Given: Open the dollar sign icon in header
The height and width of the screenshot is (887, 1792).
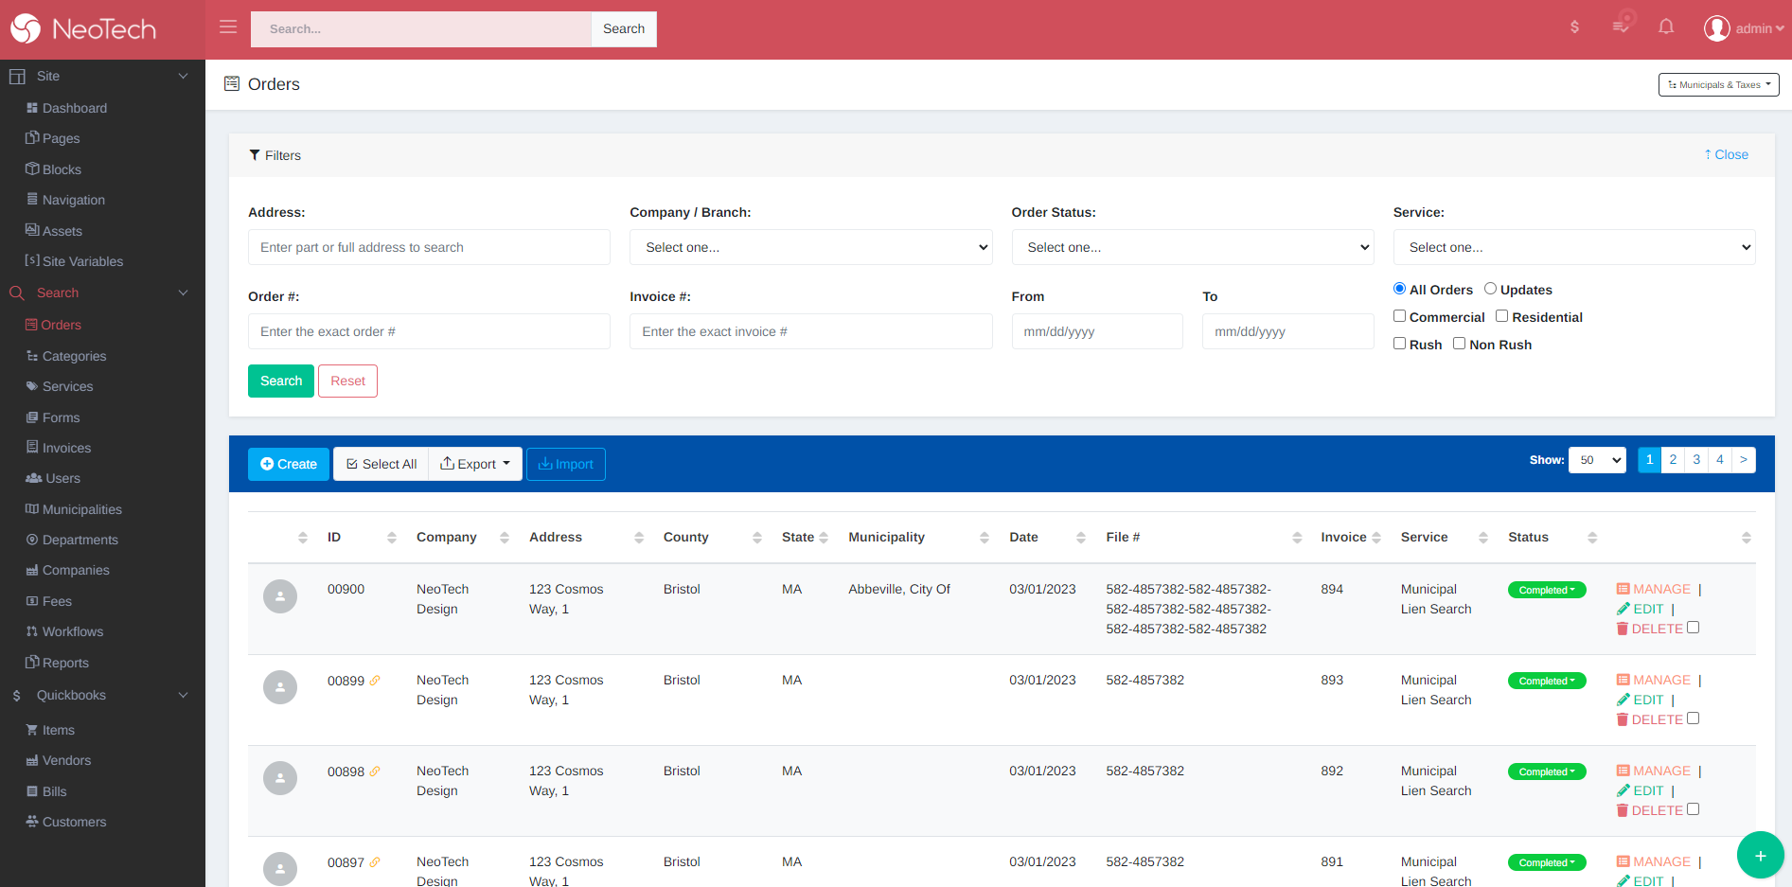Looking at the screenshot, I should (x=1574, y=27).
